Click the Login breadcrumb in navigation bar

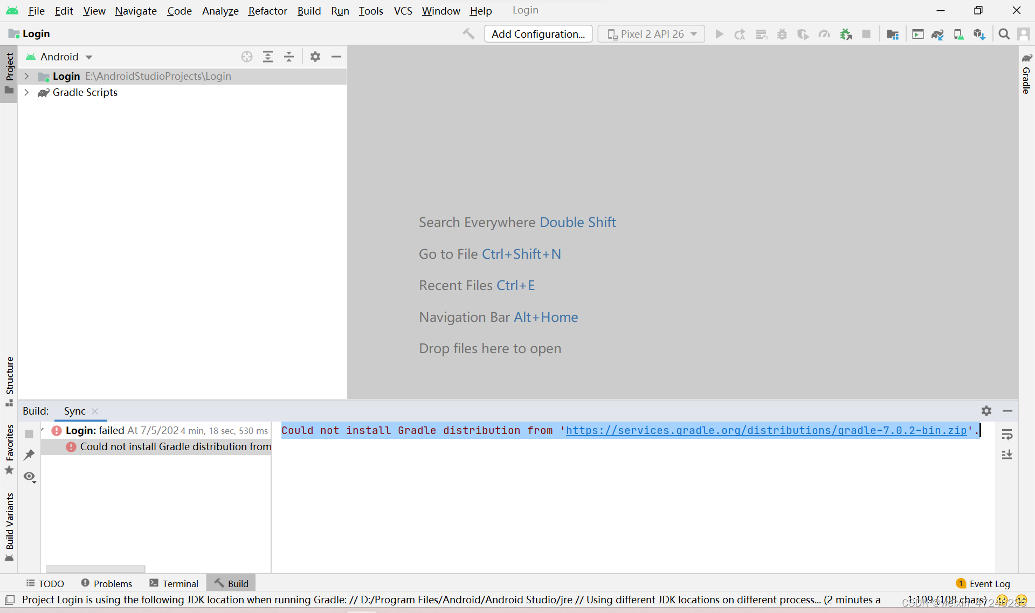click(x=30, y=33)
